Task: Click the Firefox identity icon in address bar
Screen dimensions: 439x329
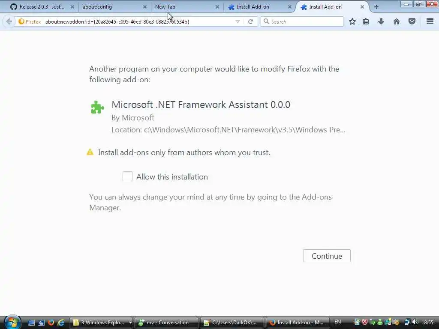Action: 21,21
